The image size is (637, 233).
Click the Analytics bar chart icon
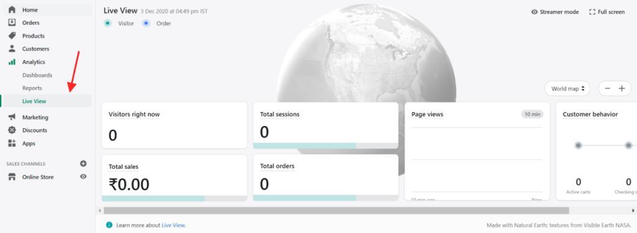12,62
